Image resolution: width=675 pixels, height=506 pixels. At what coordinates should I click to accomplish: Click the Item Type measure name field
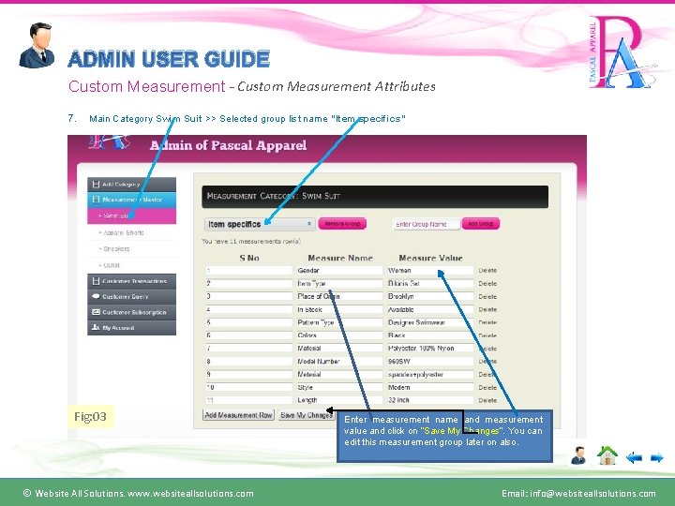338,284
